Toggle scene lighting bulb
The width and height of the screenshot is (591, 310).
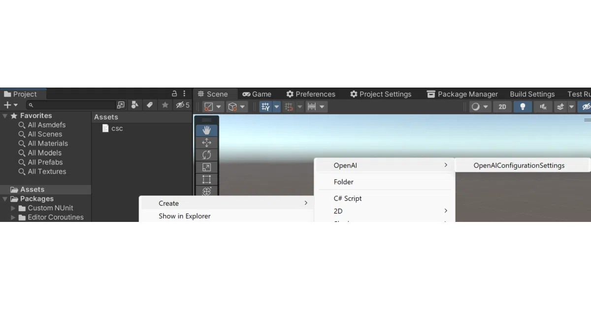tap(523, 107)
